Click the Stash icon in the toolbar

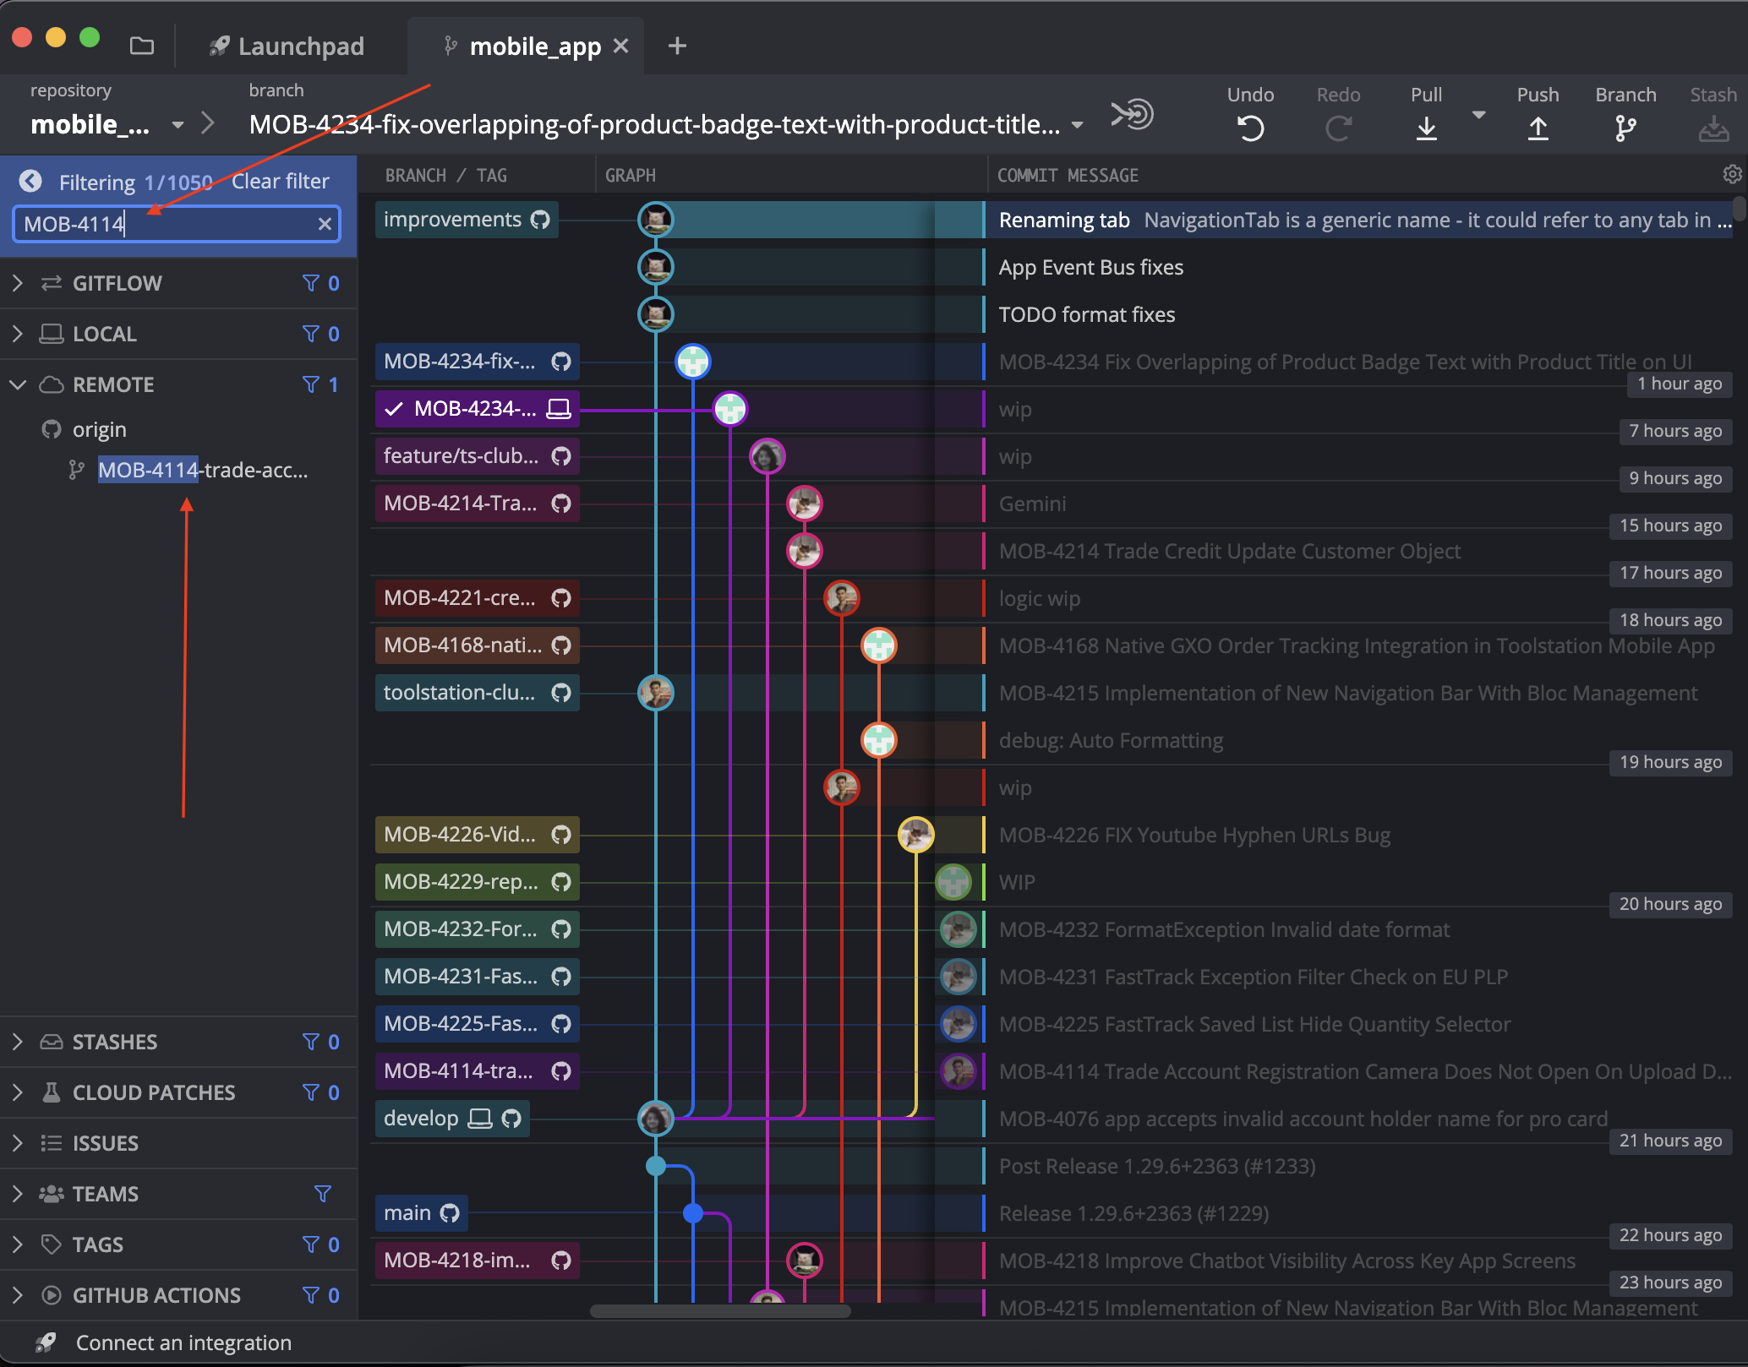point(1714,128)
